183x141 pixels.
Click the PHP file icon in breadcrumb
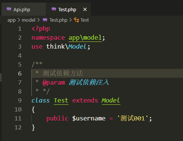tap(45, 20)
